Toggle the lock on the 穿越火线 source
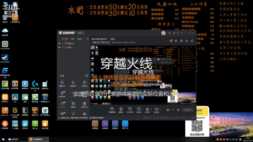The height and width of the screenshot is (142, 253). pyautogui.click(x=62, y=44)
